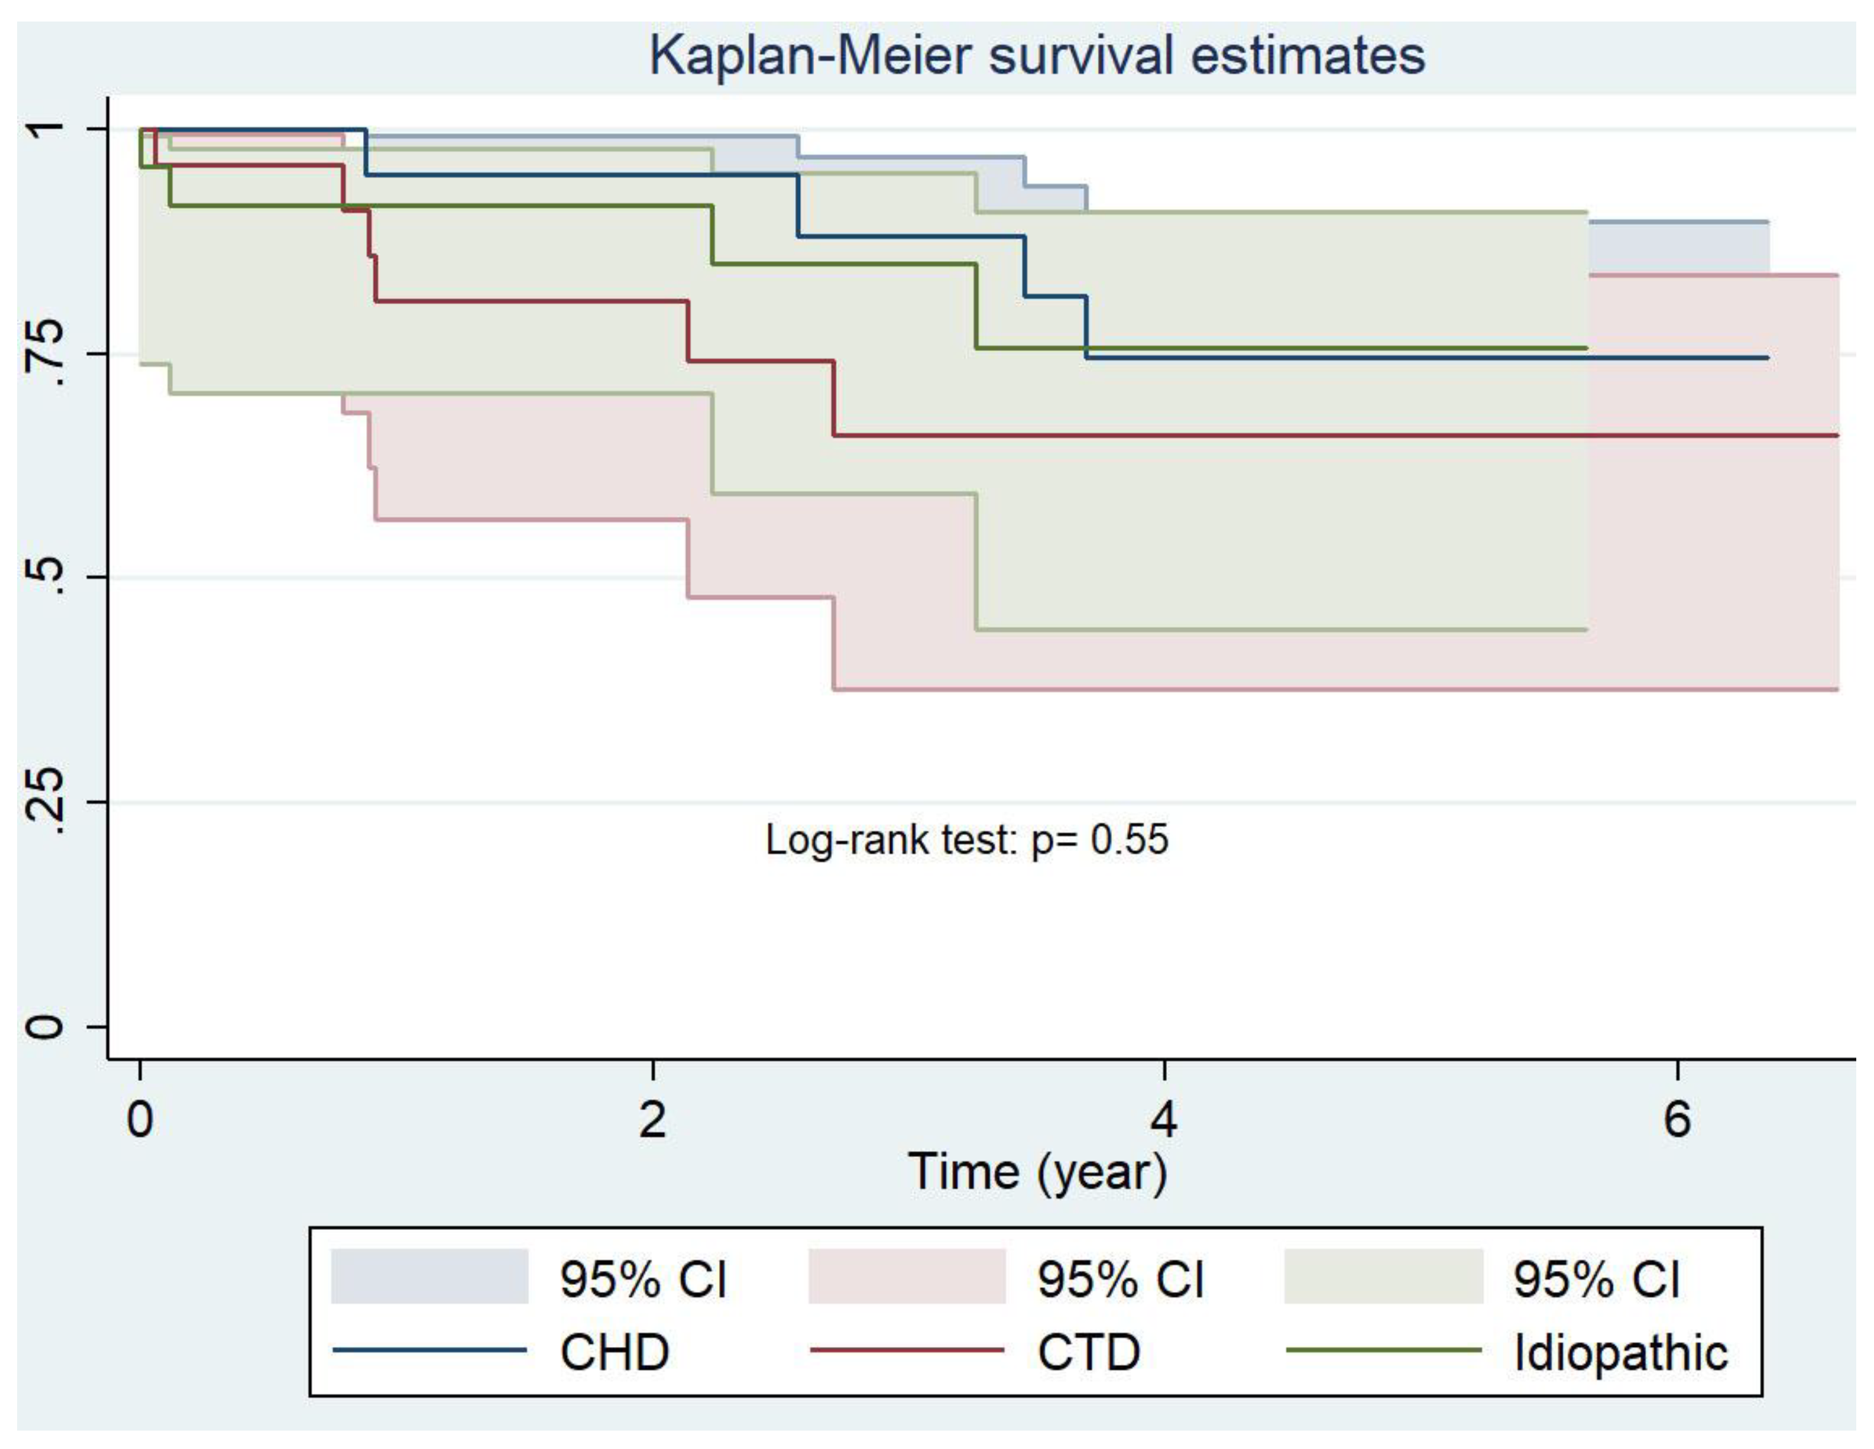This screenshot has height=1449, width=1874.
Task: Click the Log-rank test p-value annotation
Action: (x=966, y=840)
